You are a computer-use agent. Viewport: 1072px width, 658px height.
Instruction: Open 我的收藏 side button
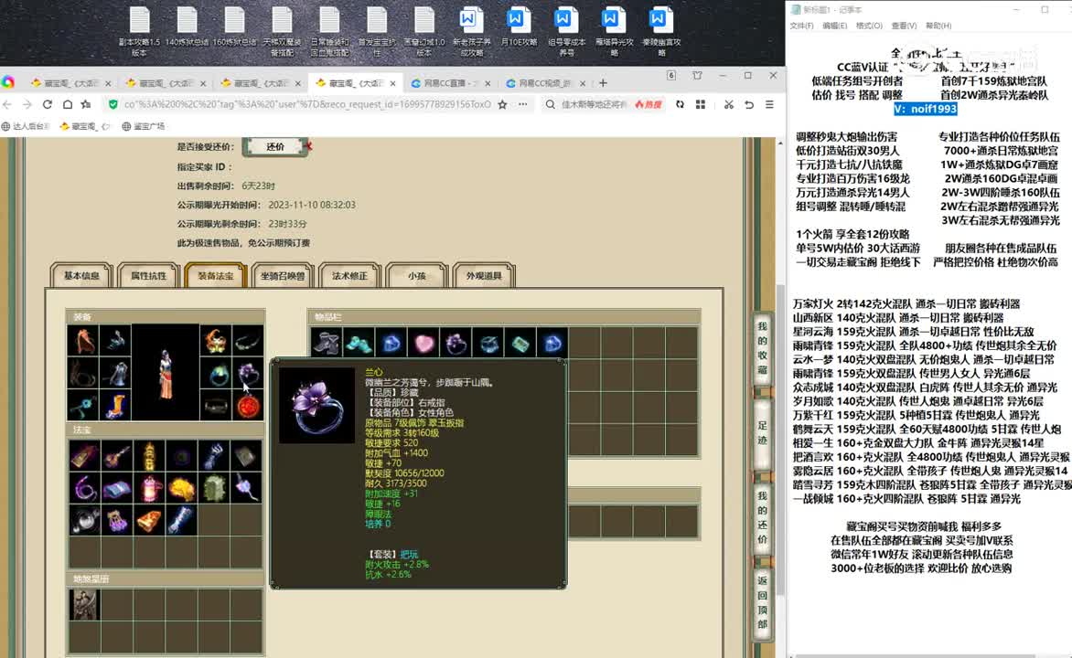[x=762, y=348]
